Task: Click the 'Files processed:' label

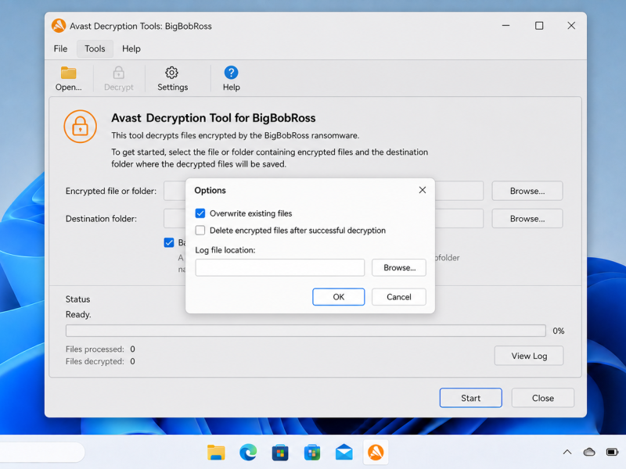Action: [x=95, y=349]
